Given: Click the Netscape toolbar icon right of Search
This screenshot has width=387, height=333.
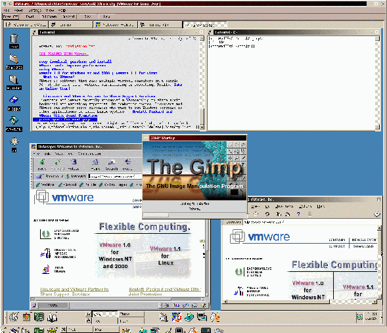Looking at the screenshot, I should [127, 162].
